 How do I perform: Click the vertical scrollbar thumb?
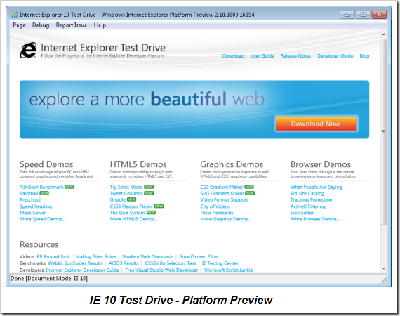[383, 132]
